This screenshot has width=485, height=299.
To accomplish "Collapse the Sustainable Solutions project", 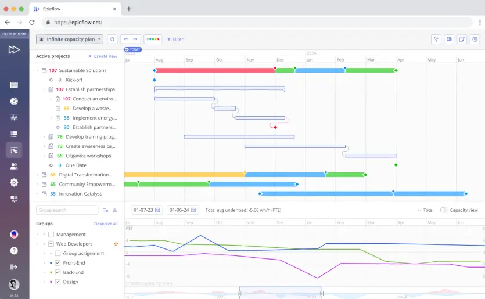I will pyautogui.click(x=37, y=70).
